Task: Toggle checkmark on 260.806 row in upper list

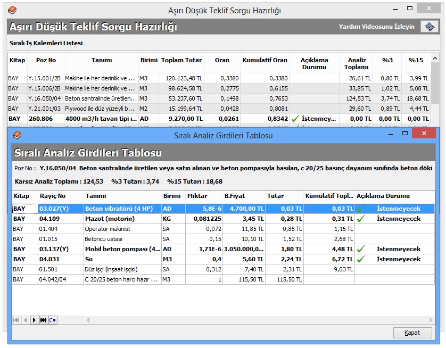Action: tap(295, 119)
